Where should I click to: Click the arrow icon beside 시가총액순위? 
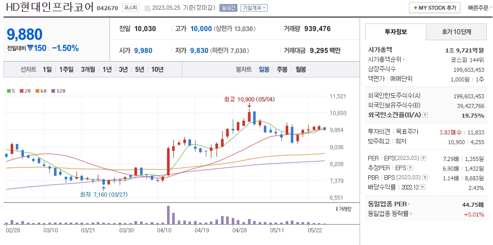coord(404,60)
